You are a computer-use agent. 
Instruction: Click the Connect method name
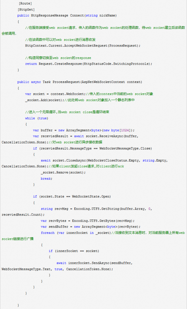click(x=77, y=16)
